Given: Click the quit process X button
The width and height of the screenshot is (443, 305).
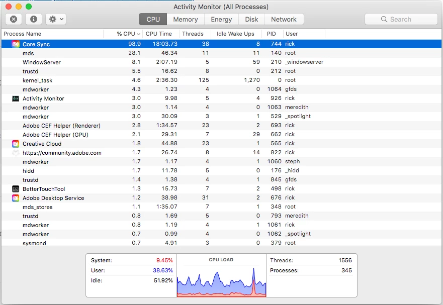Looking at the screenshot, I should point(14,19).
